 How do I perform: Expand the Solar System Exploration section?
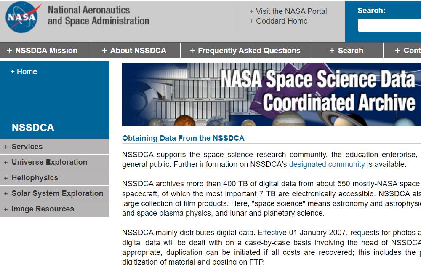coord(57,193)
